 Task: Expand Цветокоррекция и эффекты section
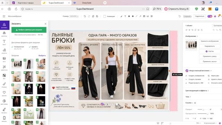click(197, 91)
